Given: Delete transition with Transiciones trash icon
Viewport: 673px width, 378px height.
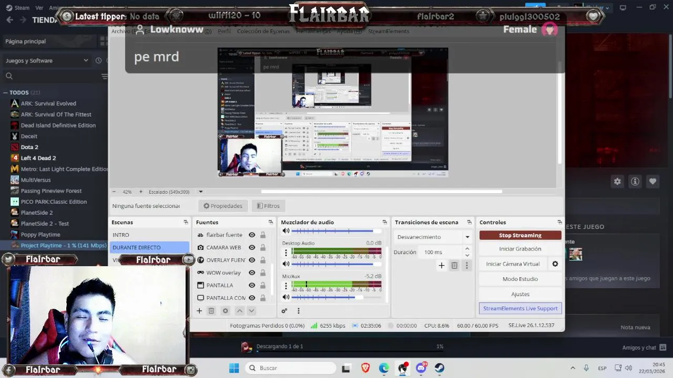Looking at the screenshot, I should pos(454,266).
